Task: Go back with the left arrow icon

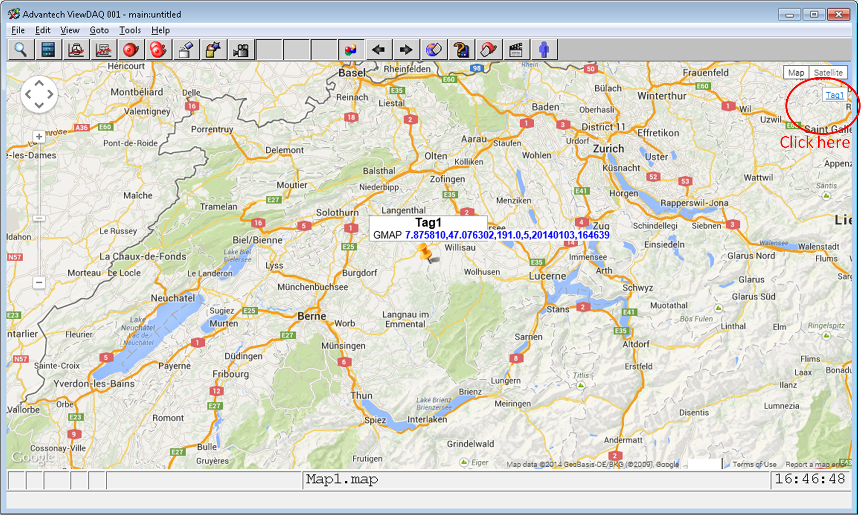Action: tap(379, 50)
